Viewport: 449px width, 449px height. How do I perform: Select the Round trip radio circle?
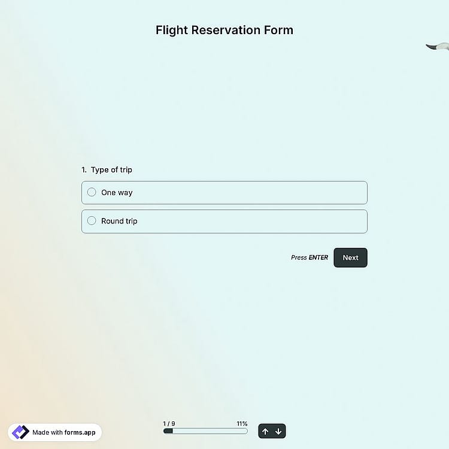tap(92, 221)
